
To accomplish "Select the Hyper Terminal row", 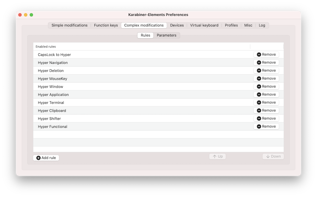I will pos(158,102).
